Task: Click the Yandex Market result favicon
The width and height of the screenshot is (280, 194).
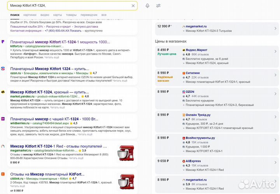Action: pyautogui.click(x=3, y=92)
